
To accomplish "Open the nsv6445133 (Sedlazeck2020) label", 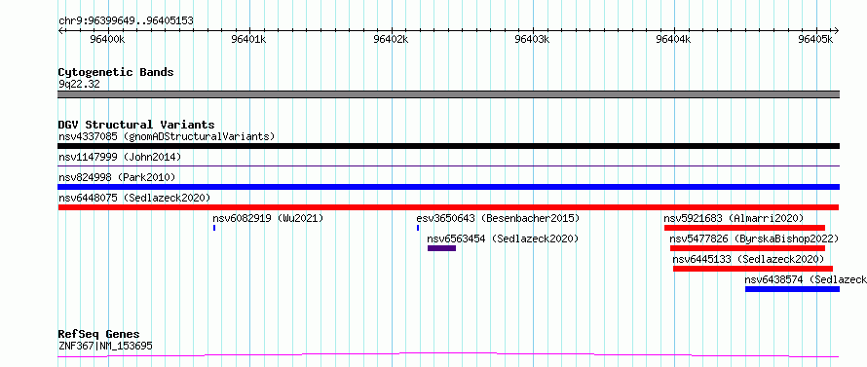I will [x=748, y=259].
